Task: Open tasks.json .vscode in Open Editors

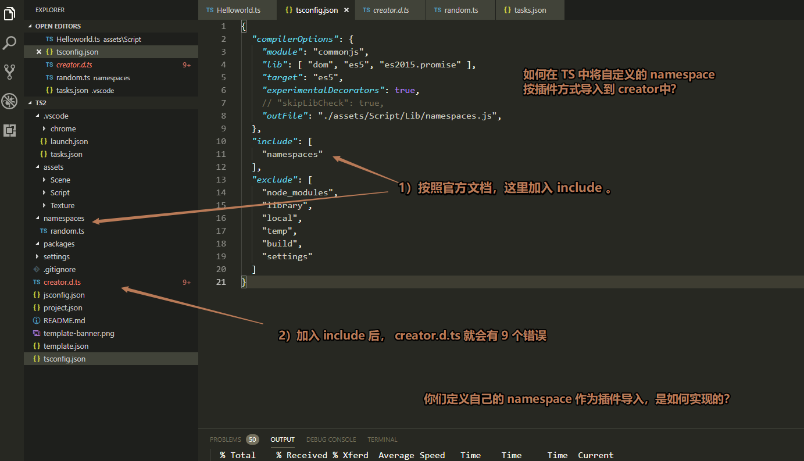Action: click(111, 90)
